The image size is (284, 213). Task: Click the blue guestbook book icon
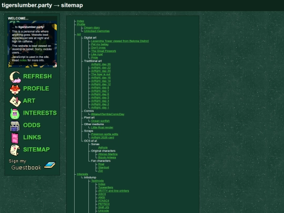point(50,165)
